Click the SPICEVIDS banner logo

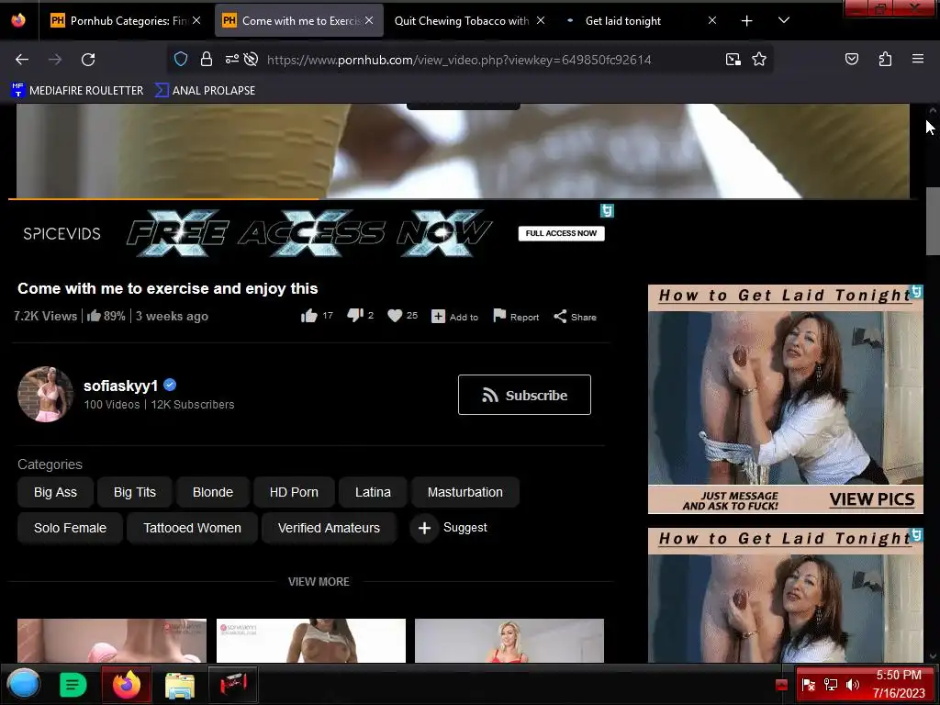point(62,234)
